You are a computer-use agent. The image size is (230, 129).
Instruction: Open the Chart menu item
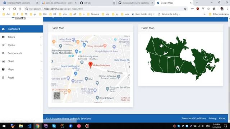pos(22,61)
